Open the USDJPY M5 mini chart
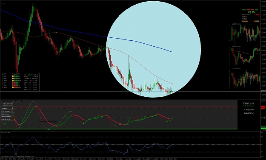The width and height of the screenshot is (266, 160). click(245, 56)
